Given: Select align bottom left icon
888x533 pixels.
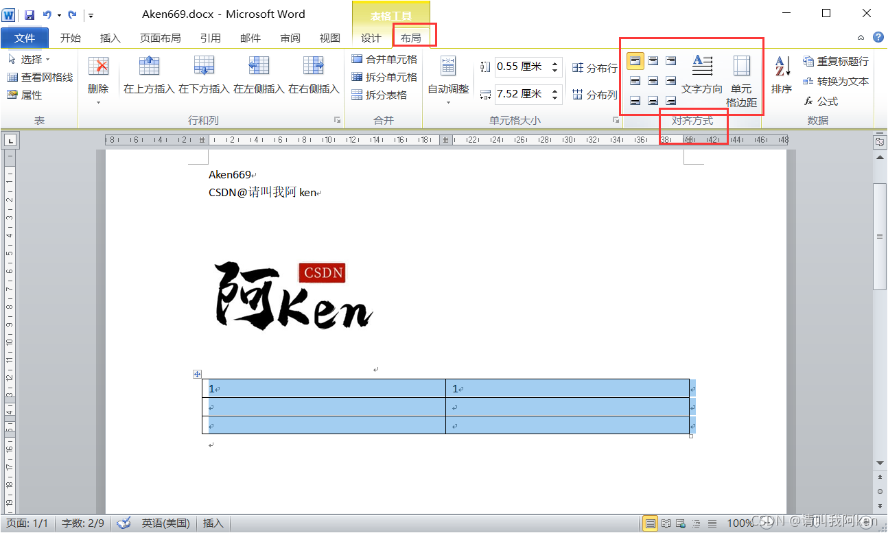Looking at the screenshot, I should 635,101.
